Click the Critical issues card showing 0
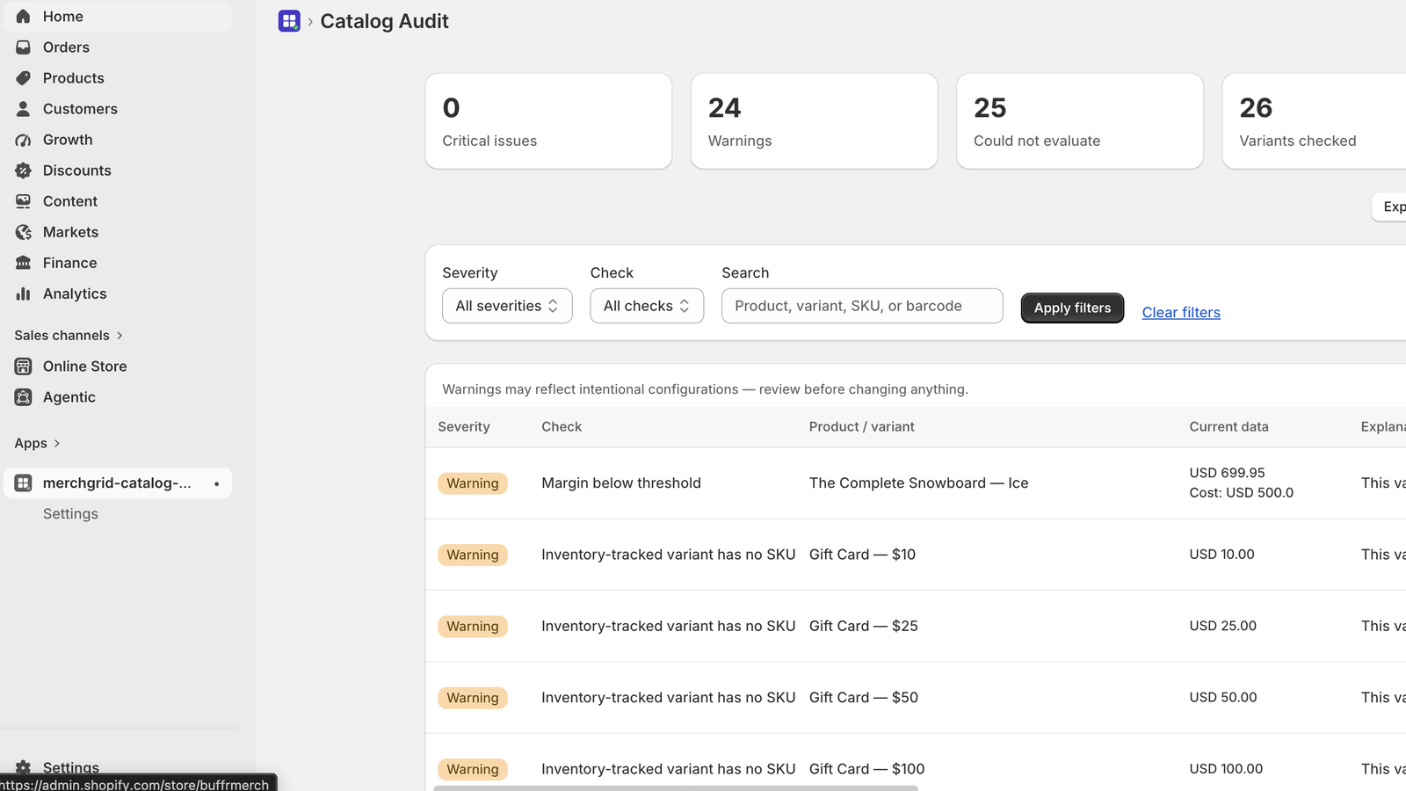1406x791 pixels. click(x=548, y=121)
